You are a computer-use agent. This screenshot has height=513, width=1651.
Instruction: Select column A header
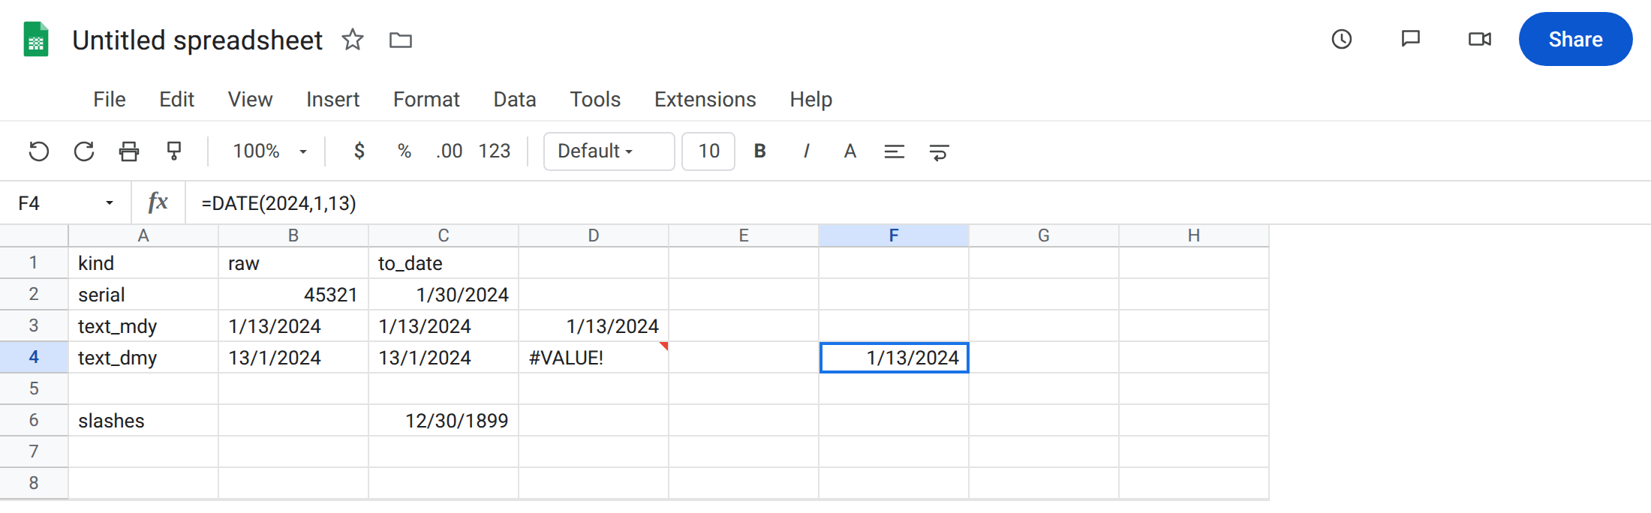point(143,235)
